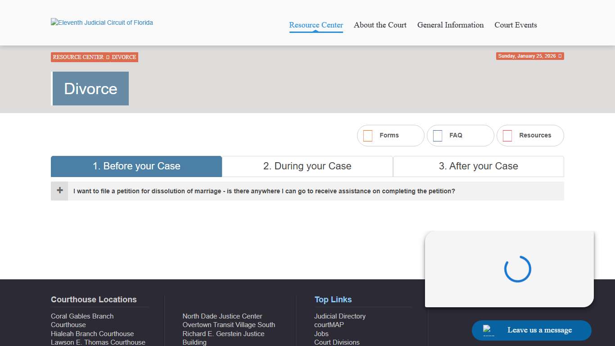Switch to the After your Case tab
The height and width of the screenshot is (346, 615).
coord(478,166)
